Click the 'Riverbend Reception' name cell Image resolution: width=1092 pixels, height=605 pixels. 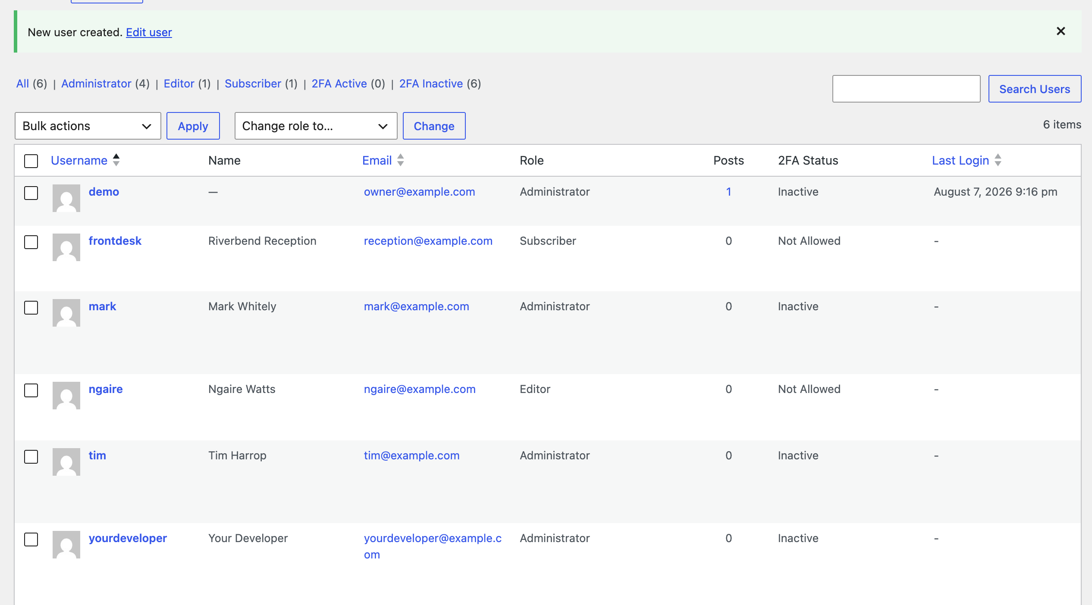click(262, 241)
